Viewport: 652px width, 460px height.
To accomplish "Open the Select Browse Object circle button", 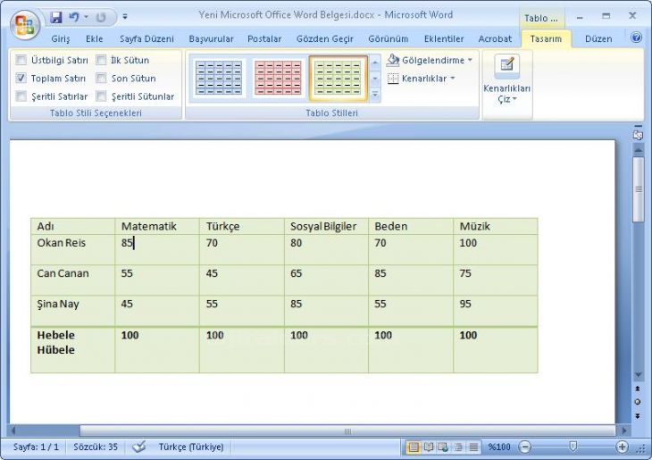I will point(638,402).
